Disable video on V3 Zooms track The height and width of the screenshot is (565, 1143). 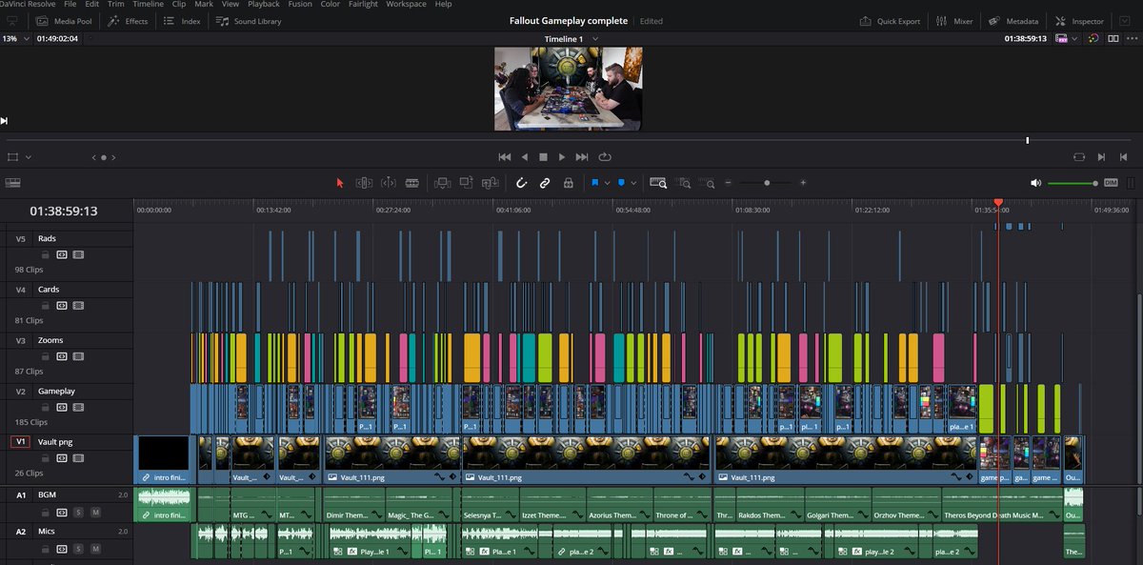pyautogui.click(x=78, y=355)
